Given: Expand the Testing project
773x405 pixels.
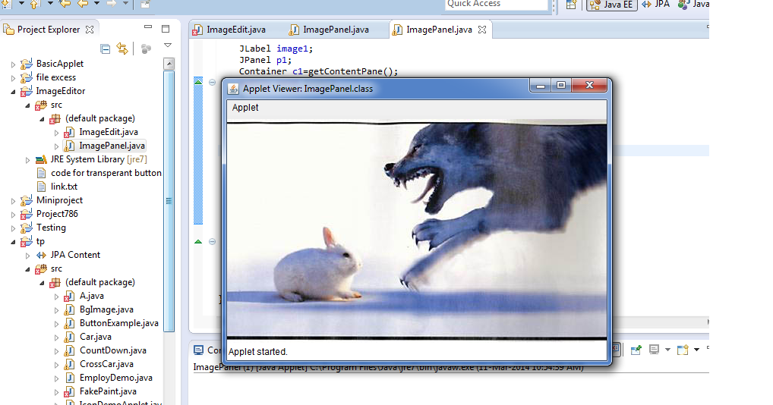Looking at the screenshot, I should (13, 228).
